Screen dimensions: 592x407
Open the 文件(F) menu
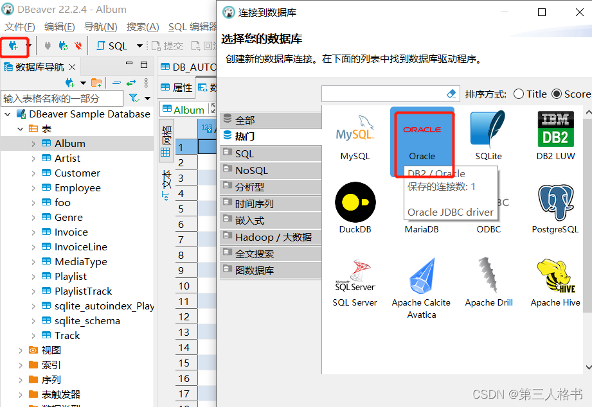coord(20,27)
